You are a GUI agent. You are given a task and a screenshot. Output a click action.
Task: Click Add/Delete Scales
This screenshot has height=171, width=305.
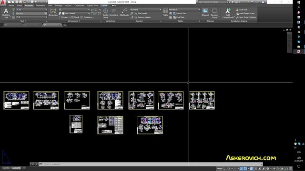coord(245,13)
